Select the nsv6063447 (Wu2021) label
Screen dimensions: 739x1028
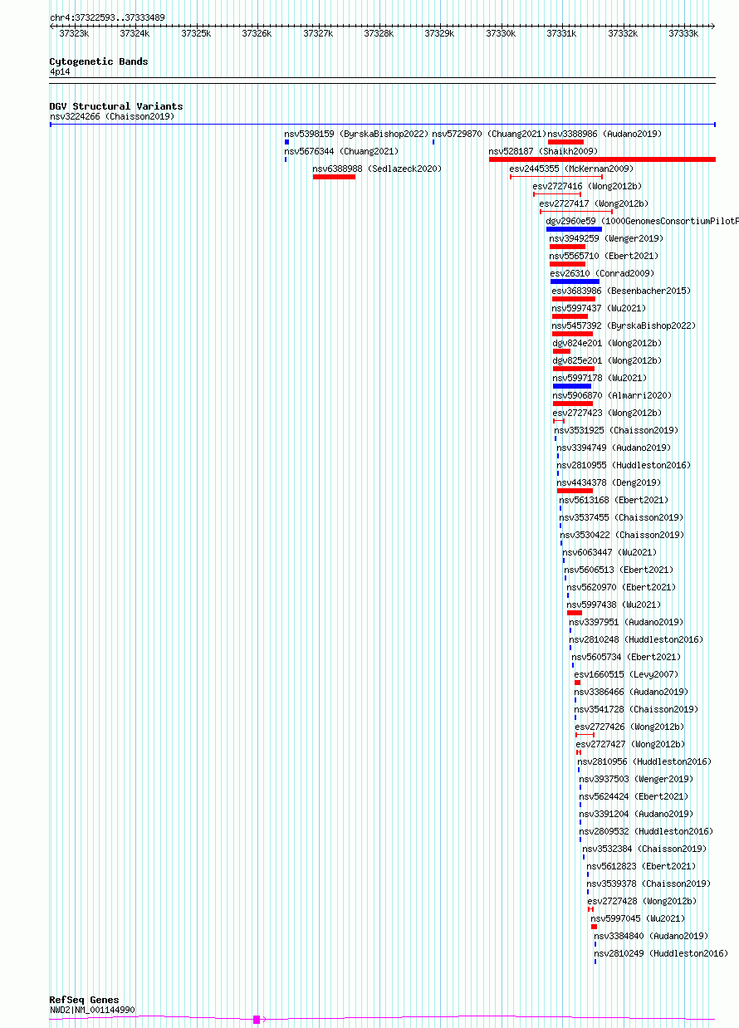(x=609, y=552)
